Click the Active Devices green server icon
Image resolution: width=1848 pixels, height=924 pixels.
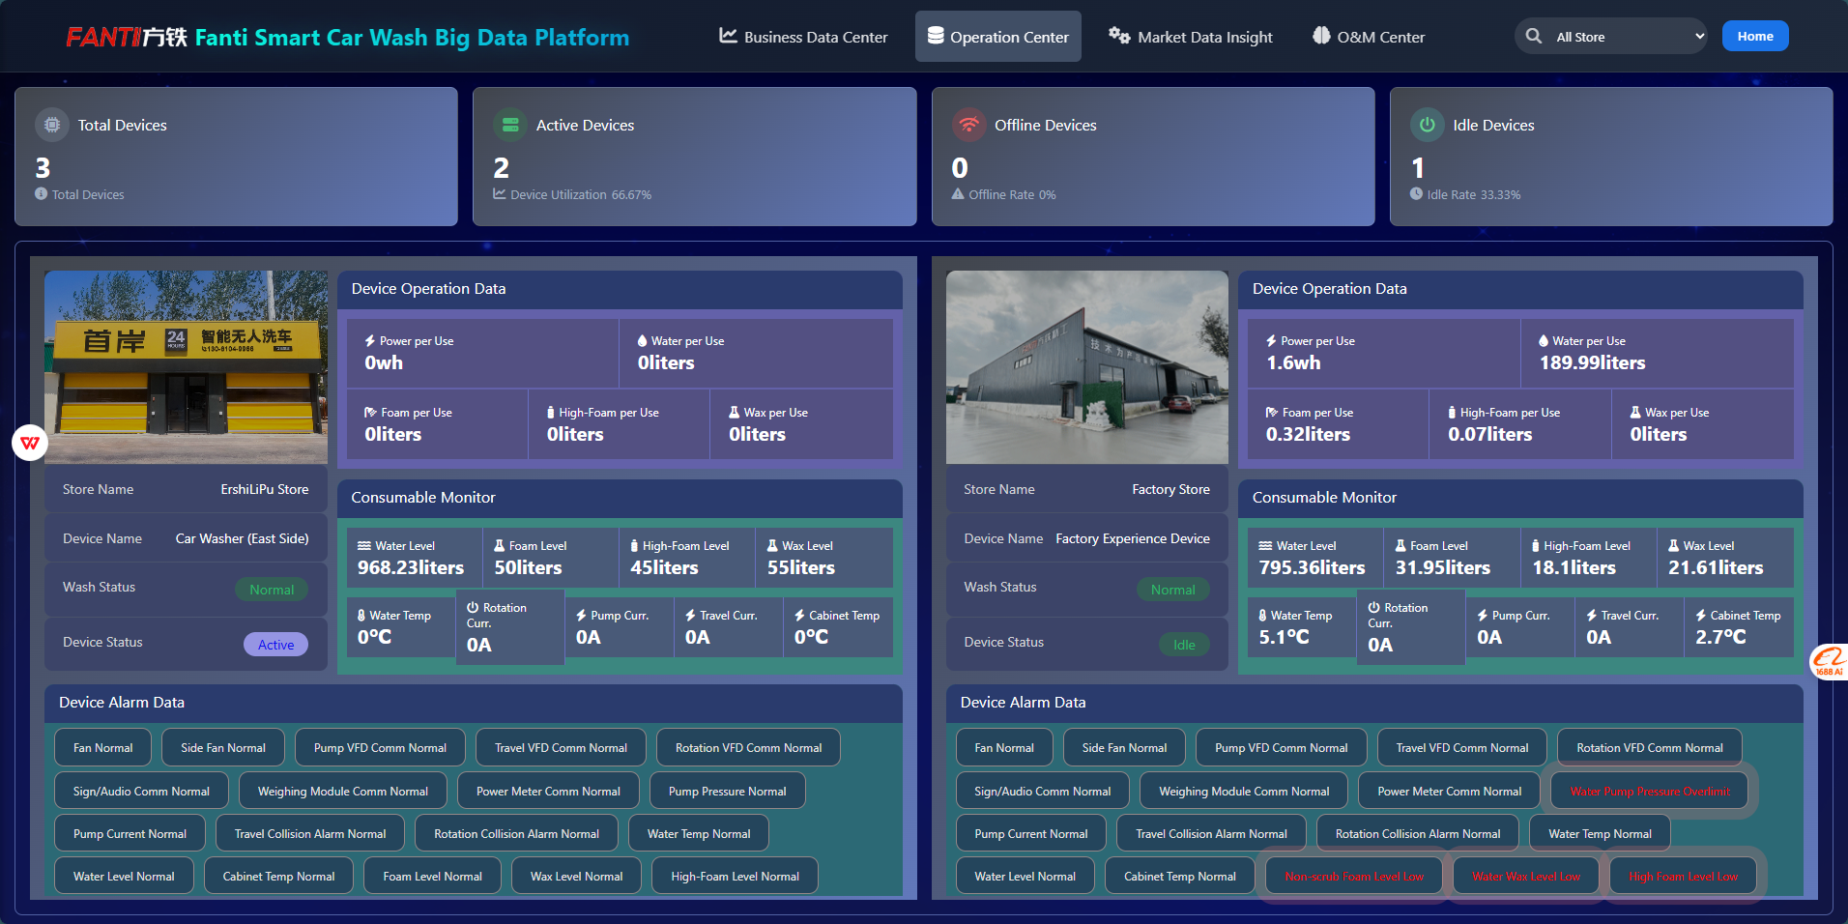510,125
